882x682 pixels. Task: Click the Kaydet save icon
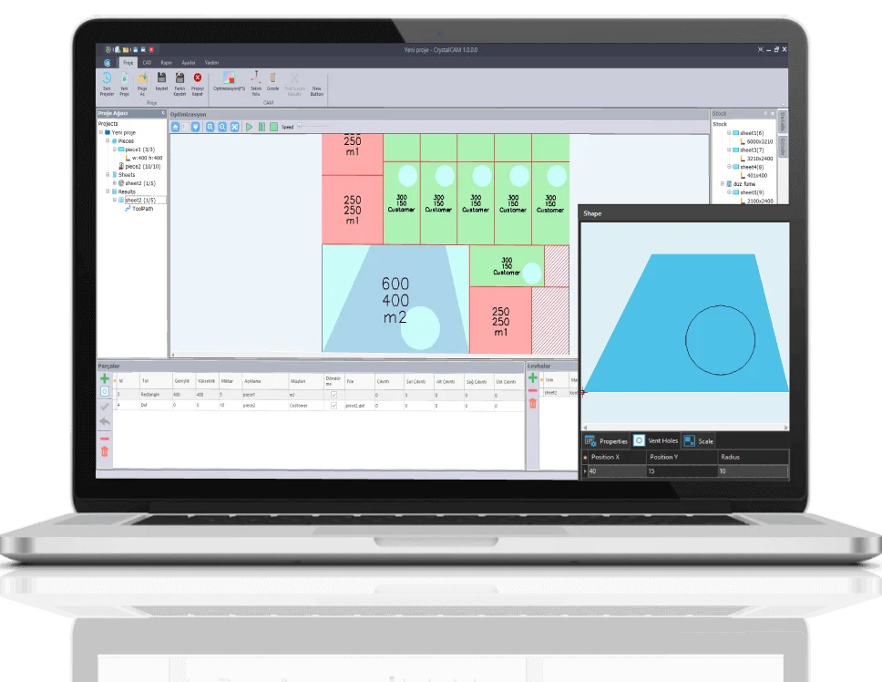point(161,81)
